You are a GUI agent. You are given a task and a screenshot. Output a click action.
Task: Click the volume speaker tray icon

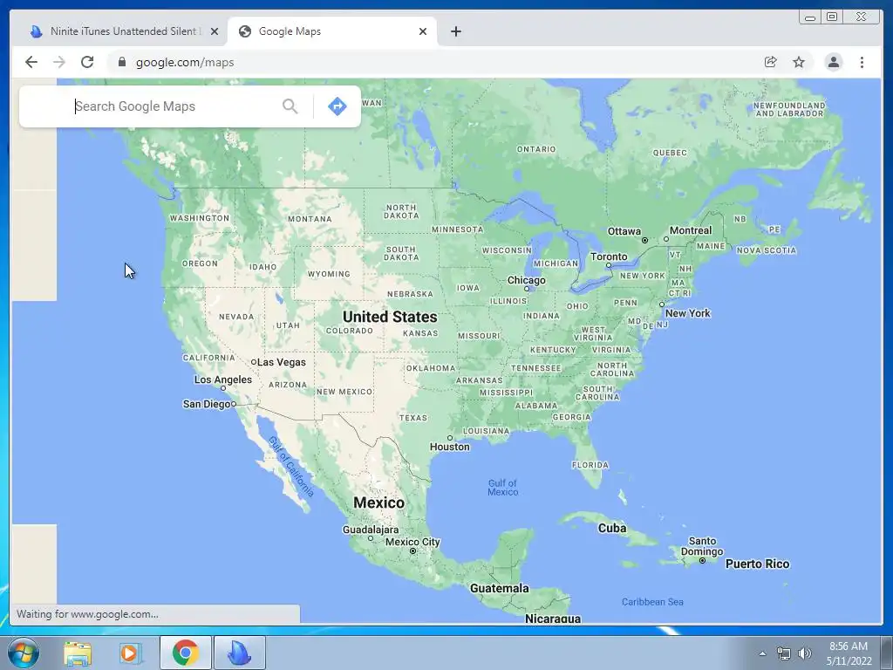(x=805, y=653)
